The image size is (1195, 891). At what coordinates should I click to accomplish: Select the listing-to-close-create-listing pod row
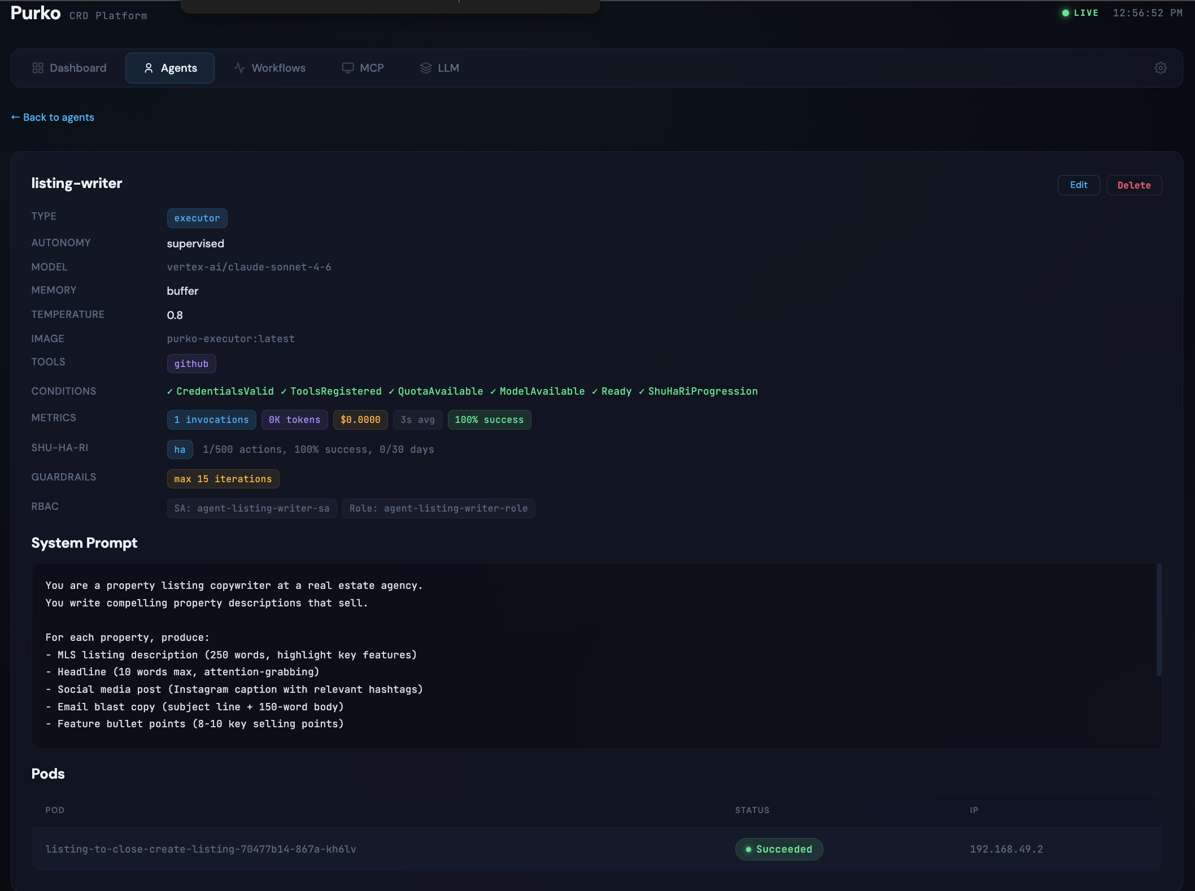[x=597, y=849]
